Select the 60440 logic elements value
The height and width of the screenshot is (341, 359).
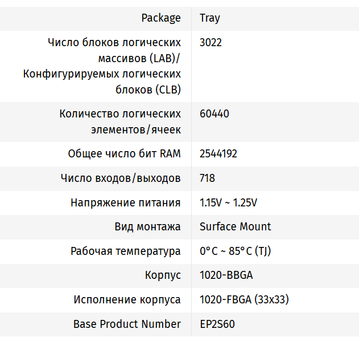[x=214, y=113]
